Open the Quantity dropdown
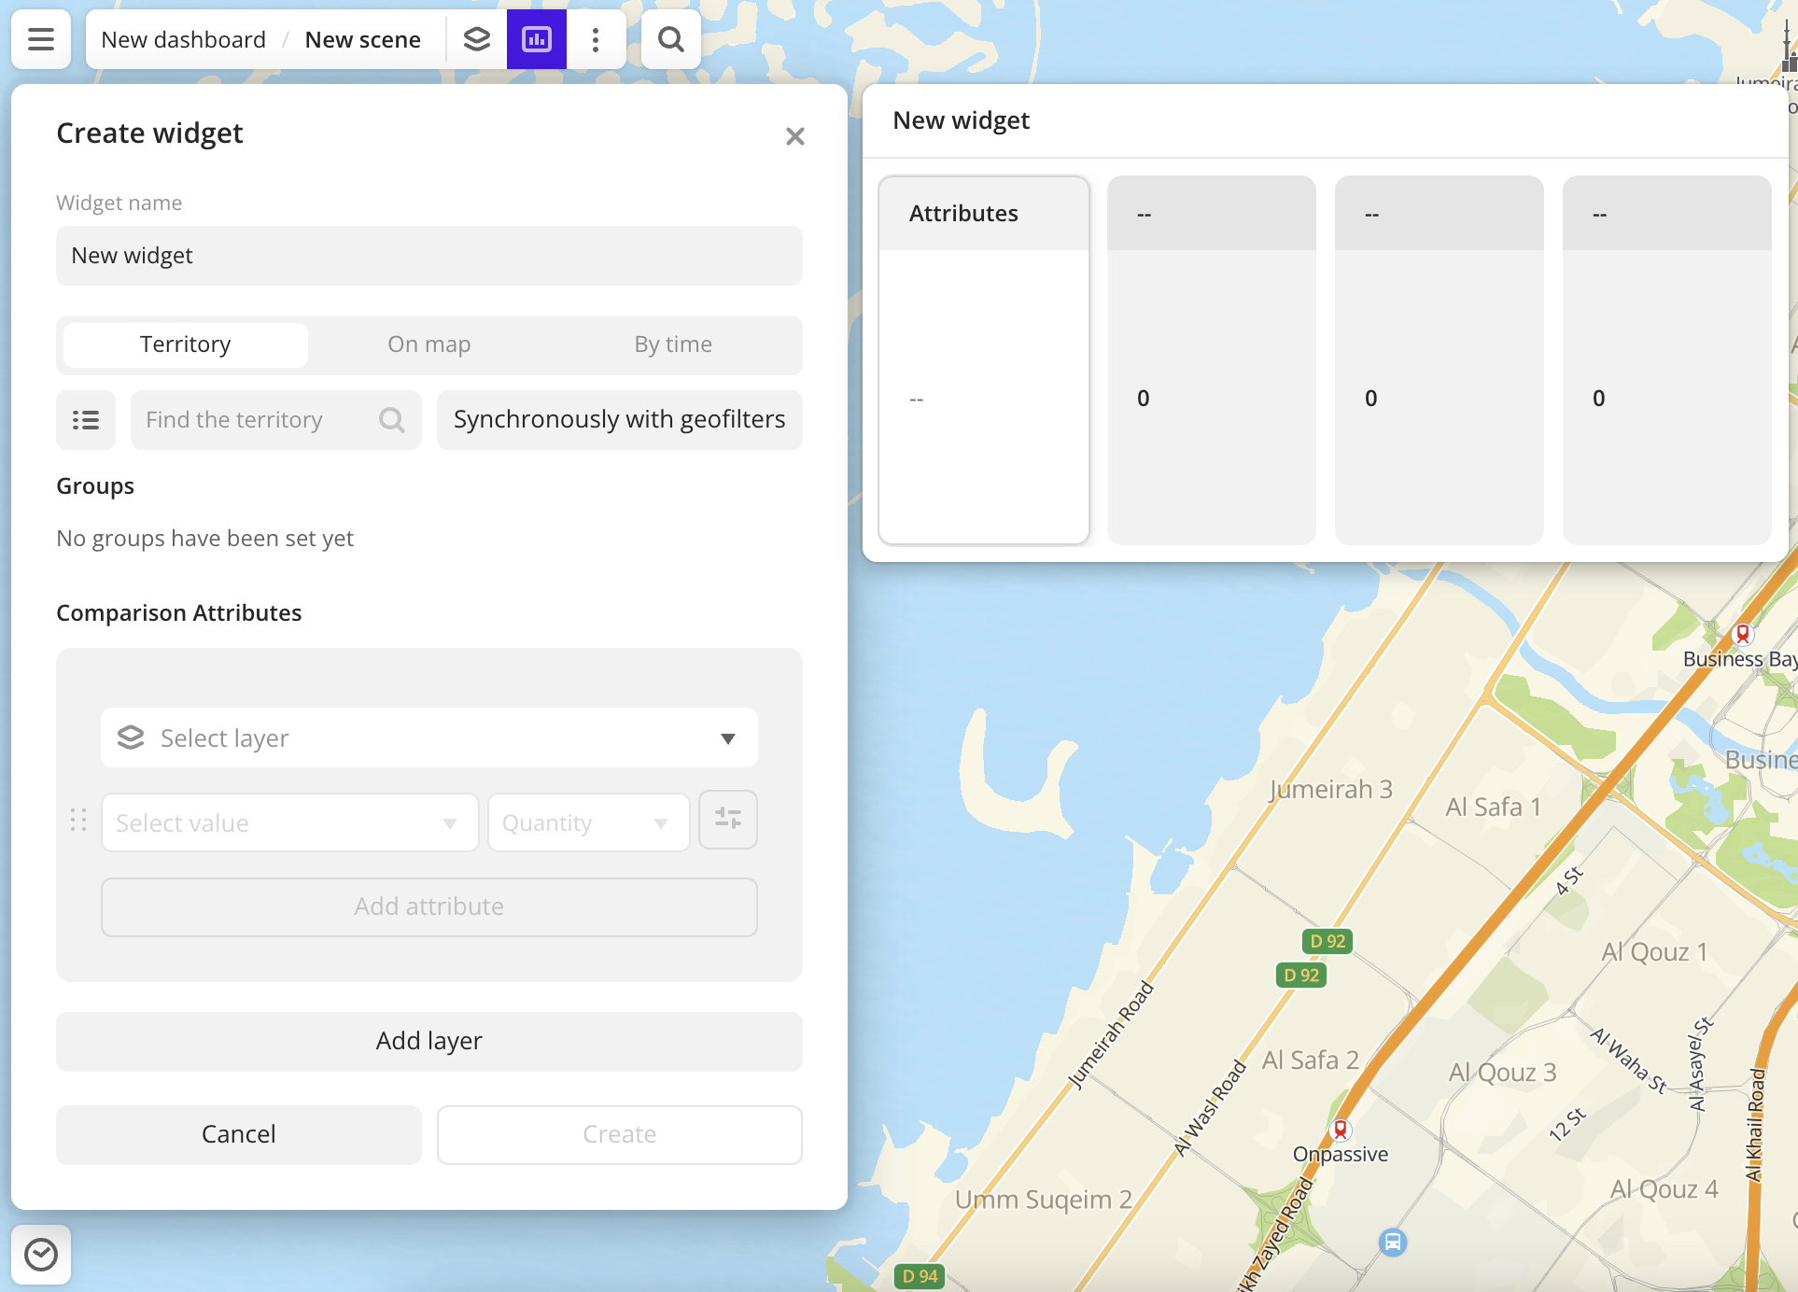 [587, 822]
